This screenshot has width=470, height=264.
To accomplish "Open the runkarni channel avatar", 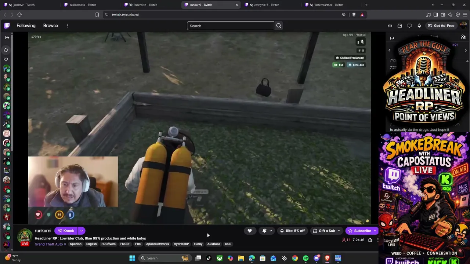I will [x=25, y=236].
